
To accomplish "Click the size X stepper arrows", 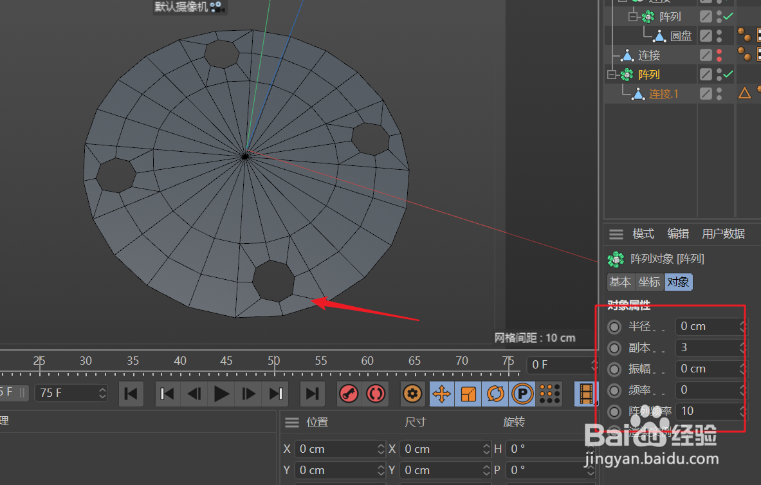I will tap(486, 449).
